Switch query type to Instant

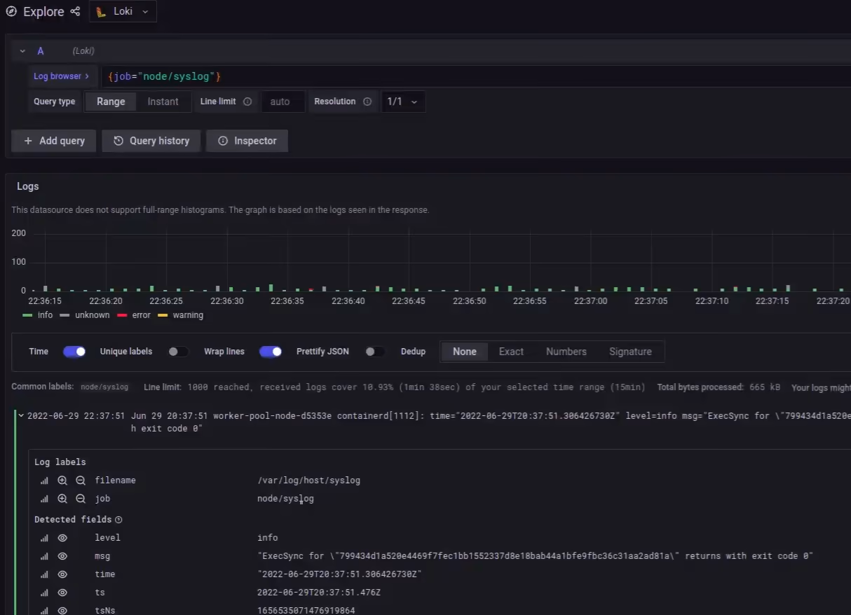coord(163,102)
